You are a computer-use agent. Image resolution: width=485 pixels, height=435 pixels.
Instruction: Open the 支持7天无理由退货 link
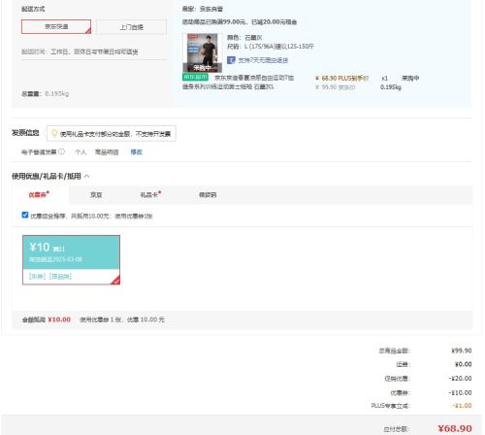[x=263, y=60]
